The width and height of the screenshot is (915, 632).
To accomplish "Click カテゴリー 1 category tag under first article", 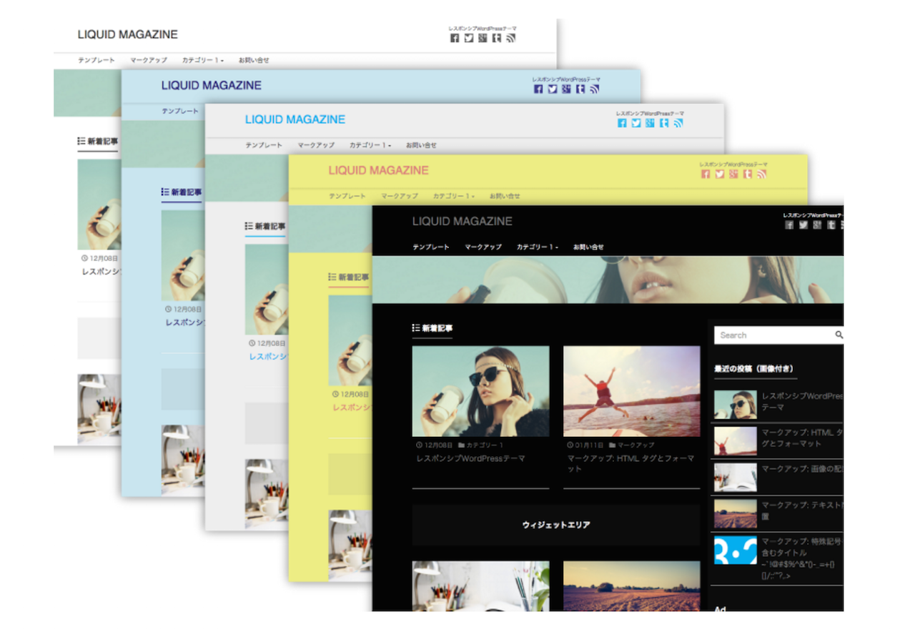I will click(x=485, y=445).
